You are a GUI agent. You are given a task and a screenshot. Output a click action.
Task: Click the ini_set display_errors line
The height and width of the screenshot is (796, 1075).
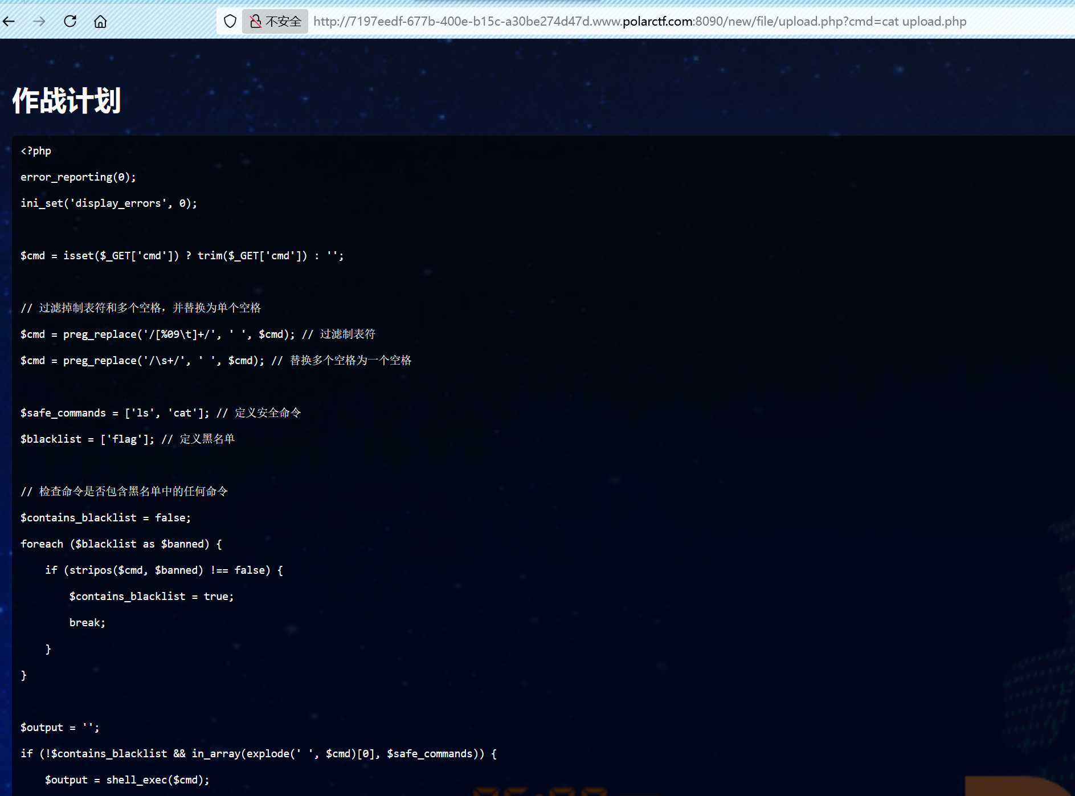(x=109, y=203)
